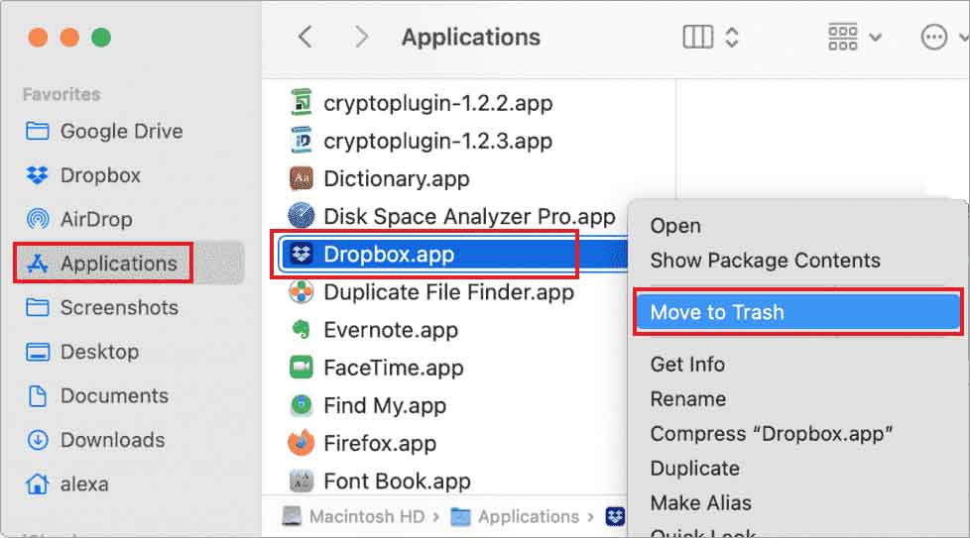This screenshot has height=538, width=970.
Task: Select Screenshots label in sidebar
Action: pyautogui.click(x=119, y=307)
